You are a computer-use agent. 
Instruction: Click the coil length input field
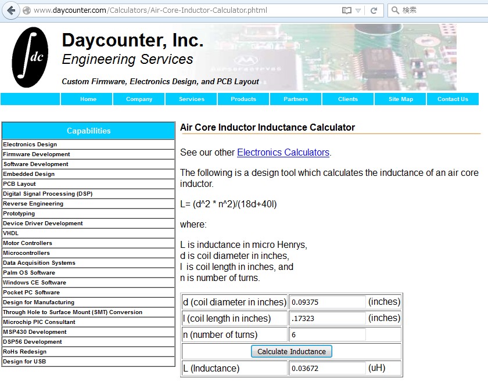point(328,318)
